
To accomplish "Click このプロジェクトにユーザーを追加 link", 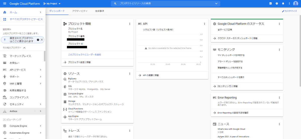I will [85, 54].
